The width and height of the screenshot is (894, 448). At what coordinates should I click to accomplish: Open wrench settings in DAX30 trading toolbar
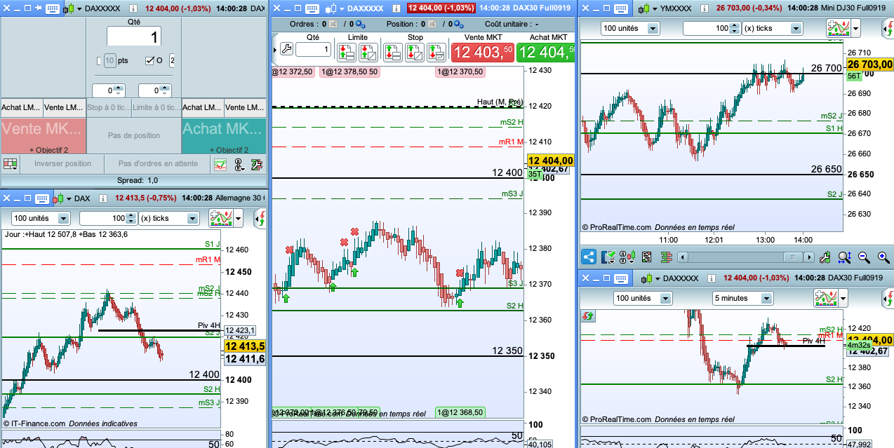(x=286, y=49)
